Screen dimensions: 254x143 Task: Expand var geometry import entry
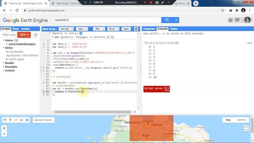coord(53,37)
